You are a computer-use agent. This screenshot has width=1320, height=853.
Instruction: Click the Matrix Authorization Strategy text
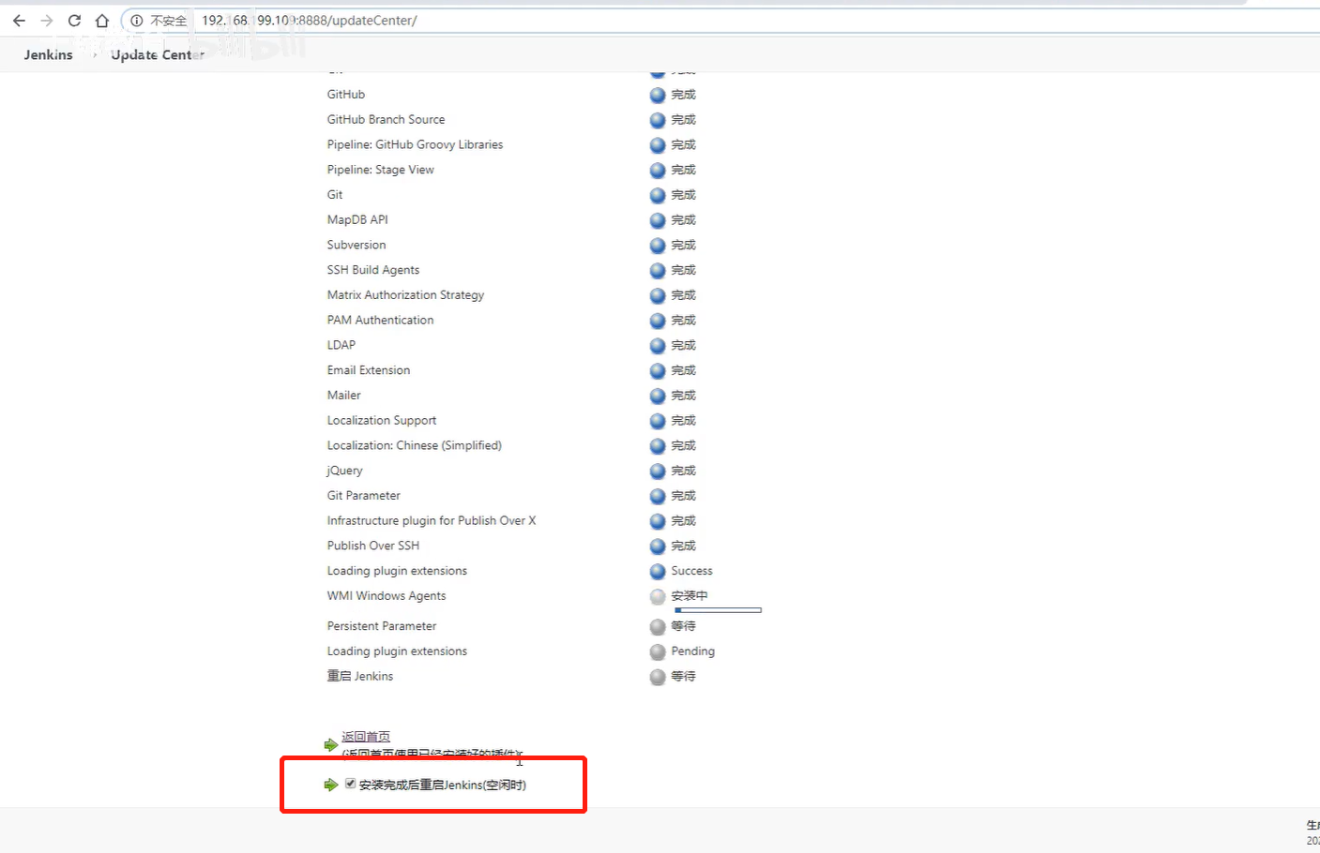pos(405,295)
